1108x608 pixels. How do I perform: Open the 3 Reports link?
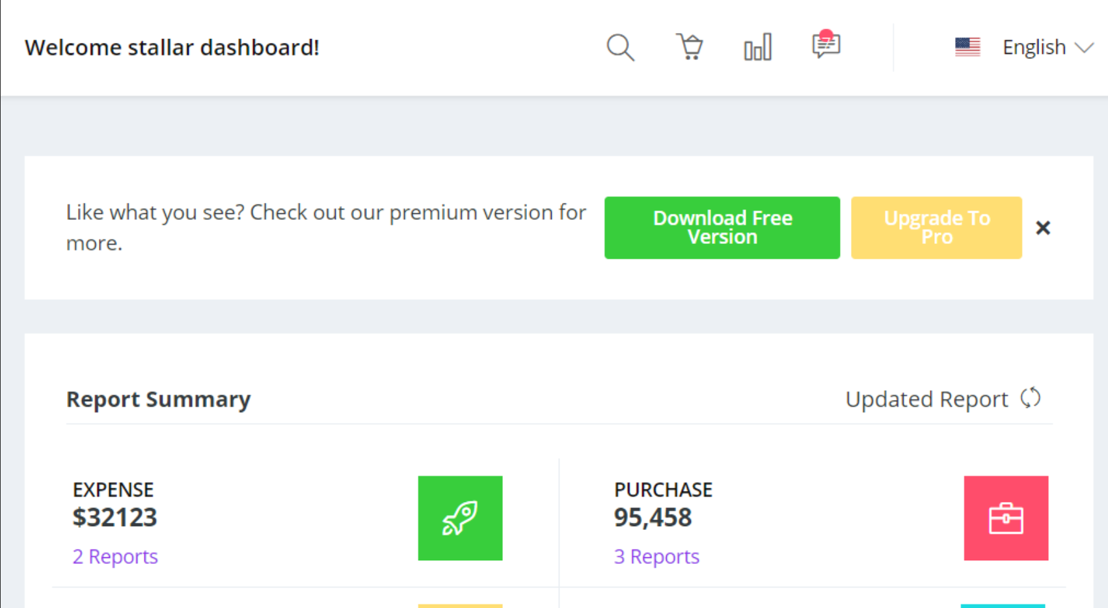coord(656,557)
